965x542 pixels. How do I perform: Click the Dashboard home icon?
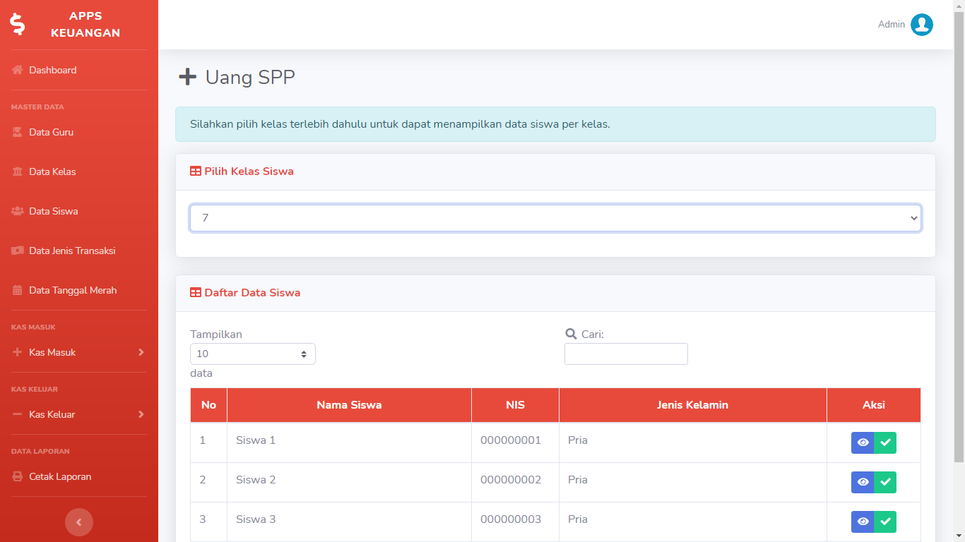pos(18,70)
